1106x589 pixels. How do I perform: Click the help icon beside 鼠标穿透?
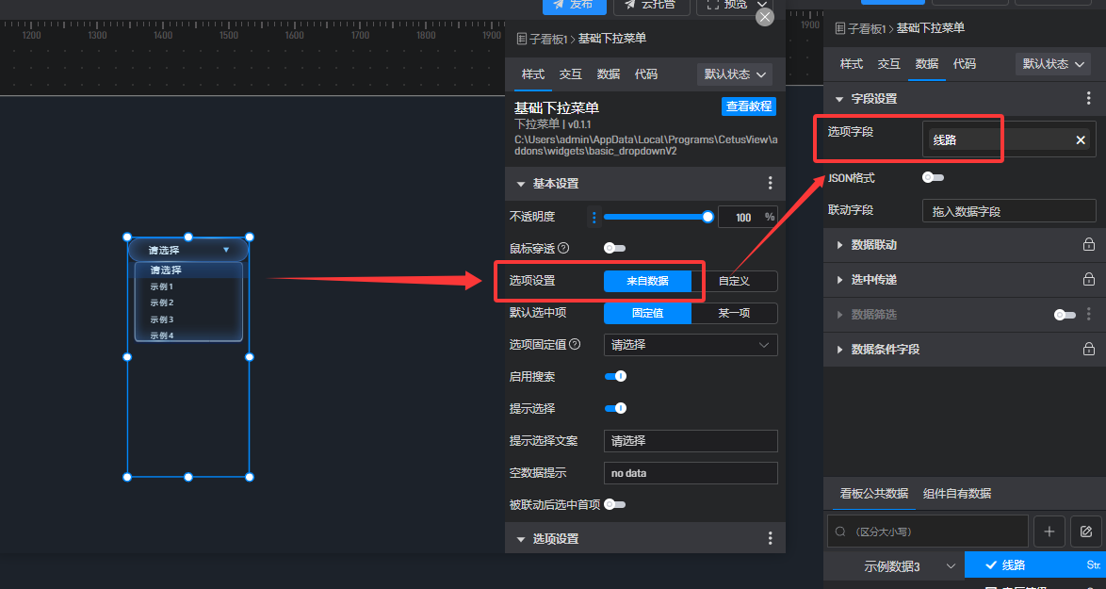[563, 248]
